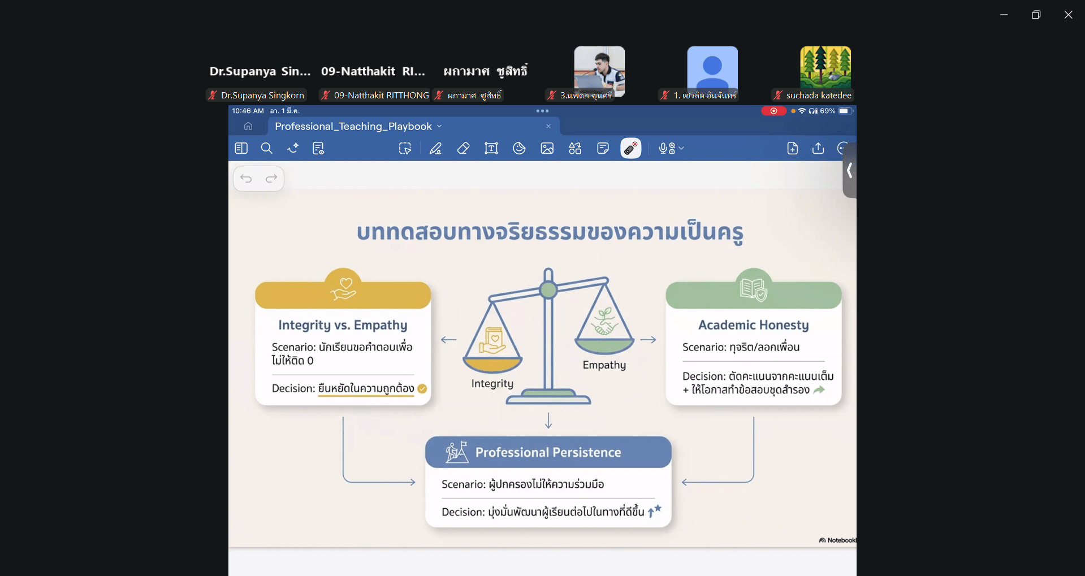Open the Shapes and elements tool
The width and height of the screenshot is (1085, 576).
click(x=575, y=149)
